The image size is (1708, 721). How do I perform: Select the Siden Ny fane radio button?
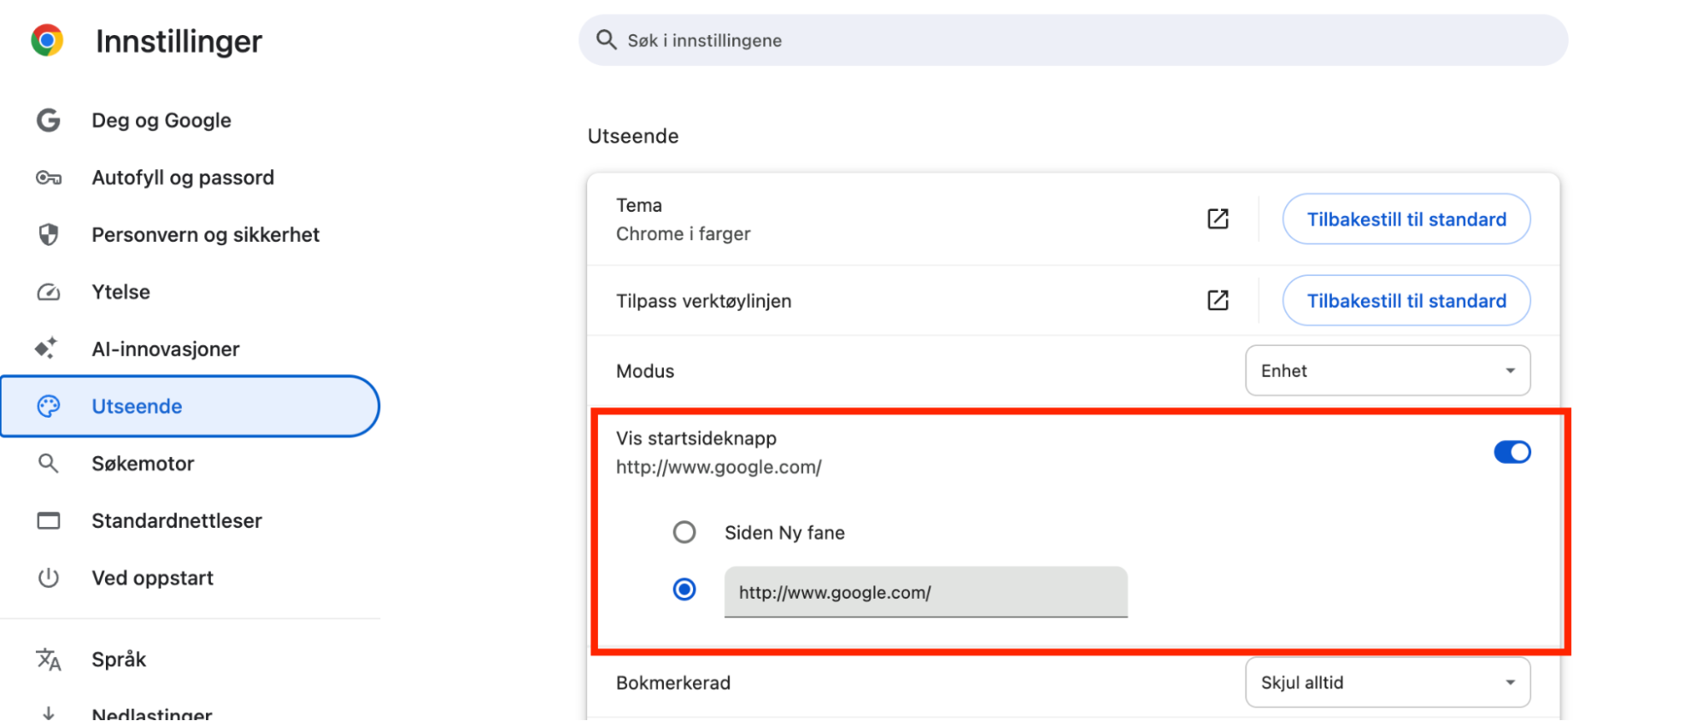pos(684,533)
